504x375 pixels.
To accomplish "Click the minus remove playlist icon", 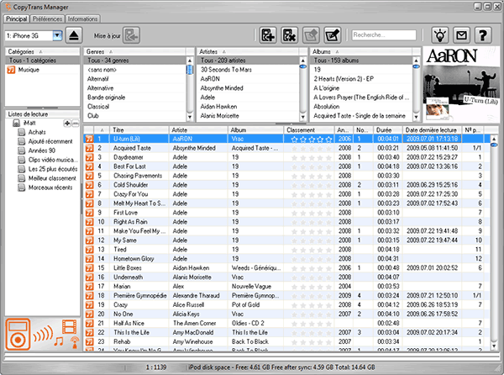I will click(x=76, y=123).
